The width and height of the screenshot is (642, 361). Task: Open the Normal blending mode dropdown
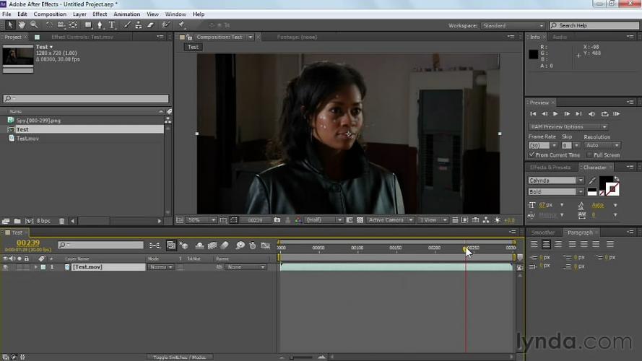(160, 267)
